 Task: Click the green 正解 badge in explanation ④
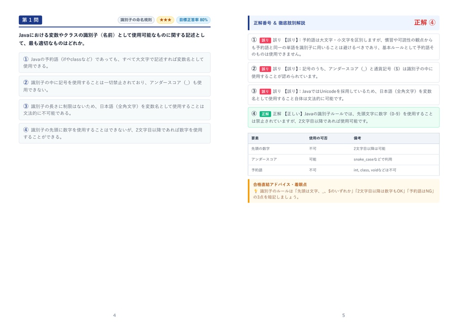265,114
